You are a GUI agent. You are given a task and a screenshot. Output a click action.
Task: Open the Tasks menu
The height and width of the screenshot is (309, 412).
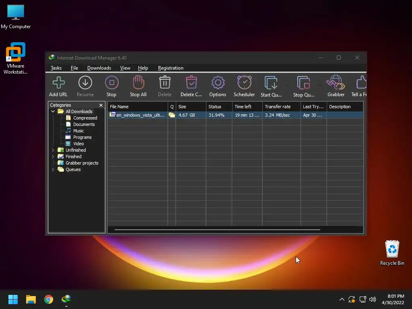(56, 68)
